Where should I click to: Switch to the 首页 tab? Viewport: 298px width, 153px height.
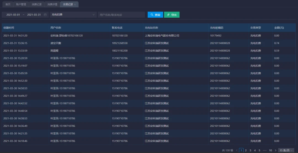pyautogui.click(x=8, y=4)
